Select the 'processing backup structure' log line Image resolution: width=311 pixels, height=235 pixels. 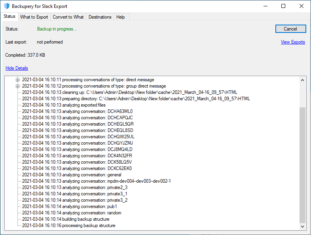[68, 225]
